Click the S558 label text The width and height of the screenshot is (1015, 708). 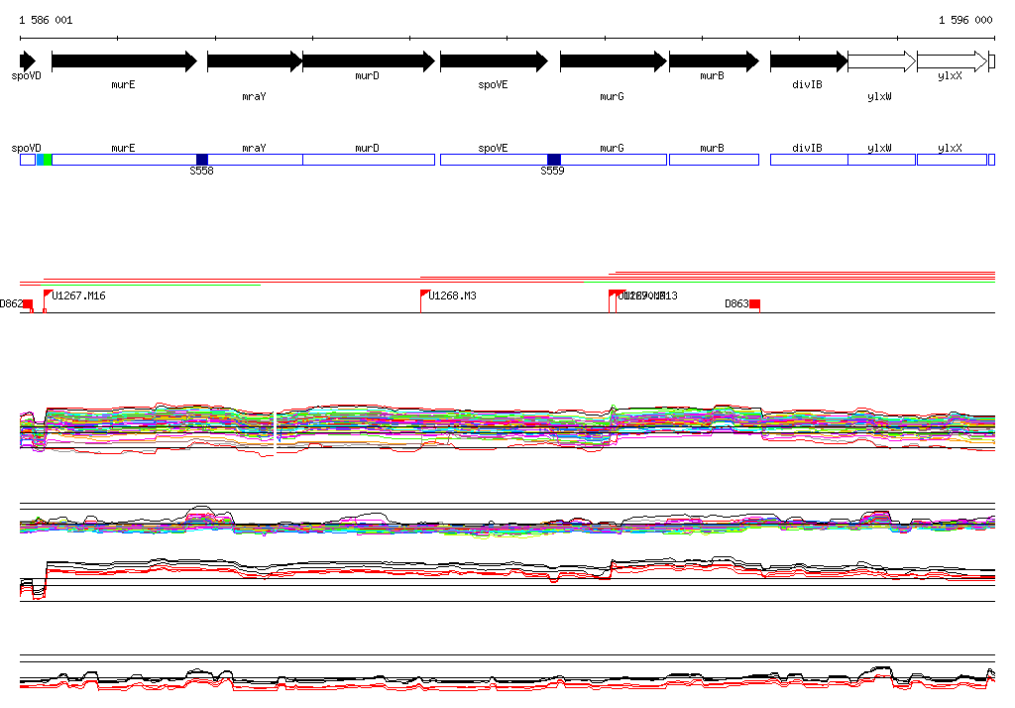[201, 171]
